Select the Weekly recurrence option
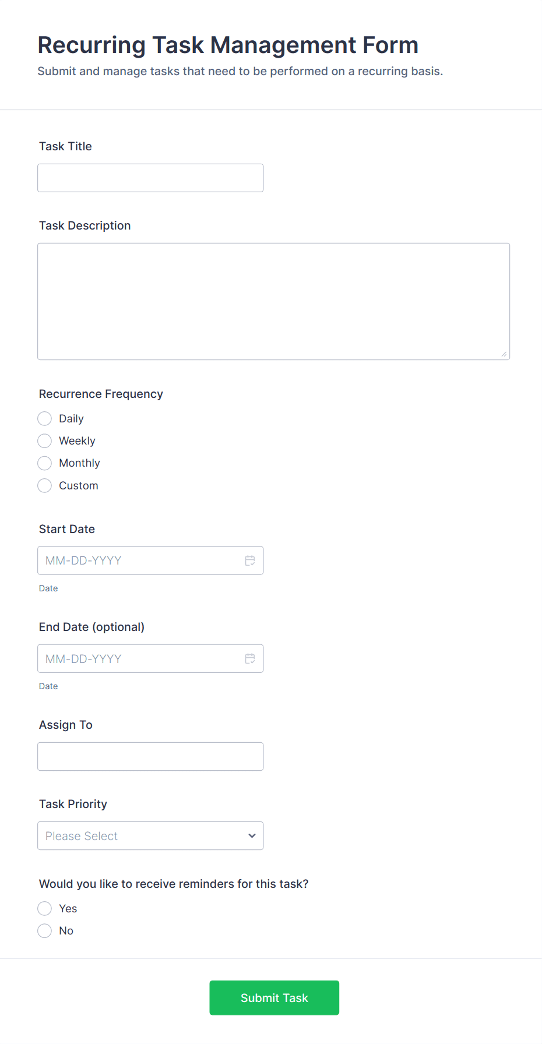This screenshot has width=542, height=1044. pos(45,441)
